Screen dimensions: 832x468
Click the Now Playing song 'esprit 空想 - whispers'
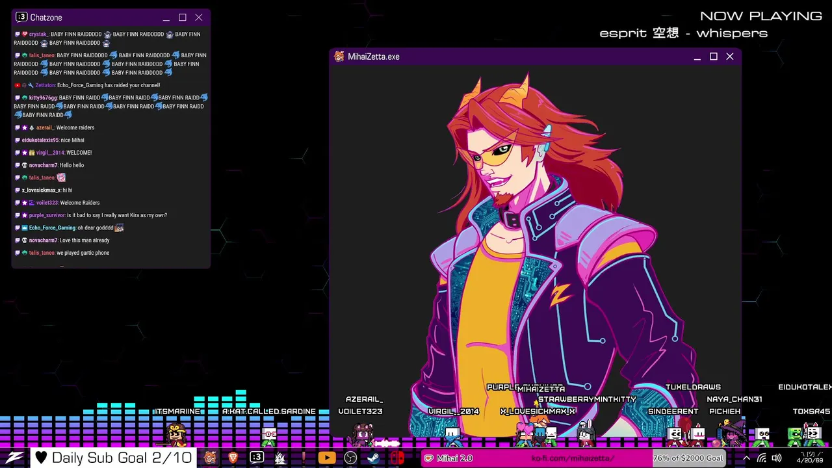[683, 33]
